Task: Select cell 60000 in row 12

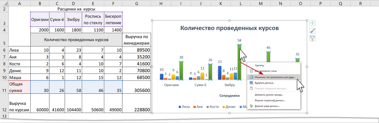Action: click(x=40, y=103)
